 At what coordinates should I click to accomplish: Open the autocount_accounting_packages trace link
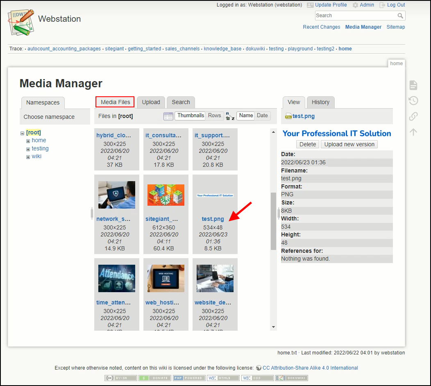pos(64,49)
